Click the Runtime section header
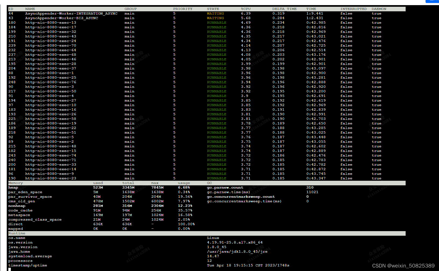The image size is (439, 271). point(17,233)
